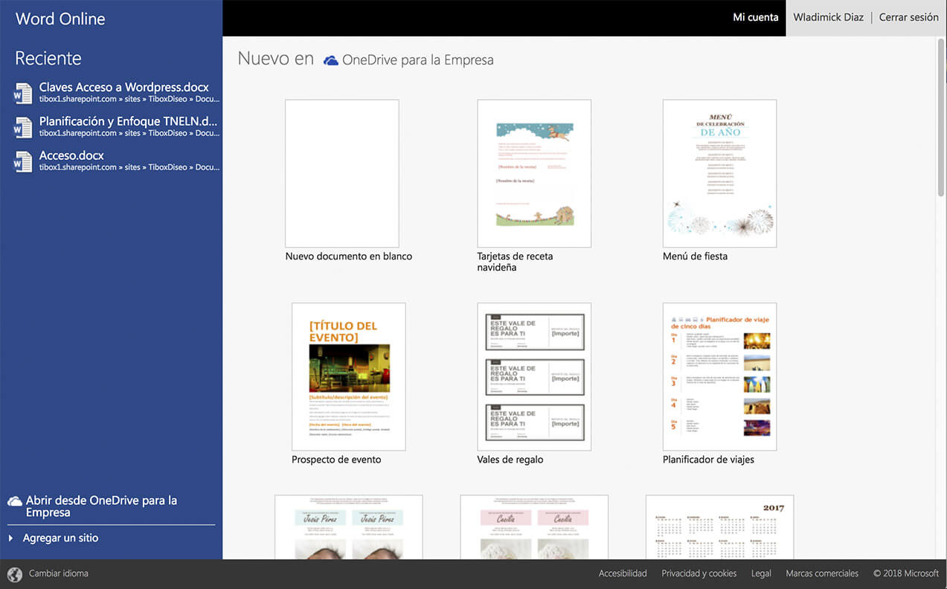Click Cambiar idioma in the footer

(59, 573)
